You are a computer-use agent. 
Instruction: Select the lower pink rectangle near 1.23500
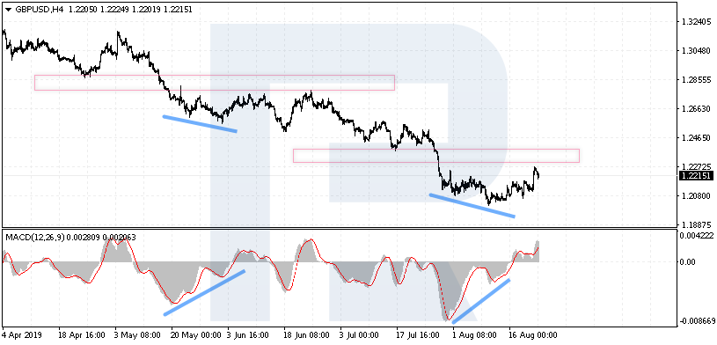click(436, 156)
